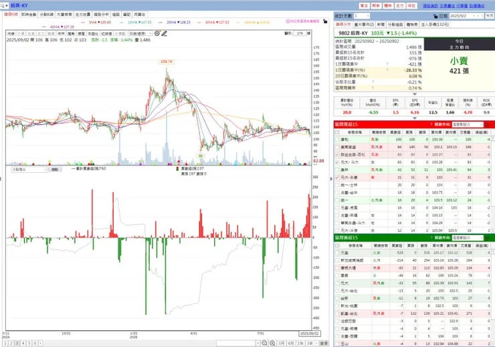Collapse the EPS metrics strip arrow

click(x=415, y=118)
